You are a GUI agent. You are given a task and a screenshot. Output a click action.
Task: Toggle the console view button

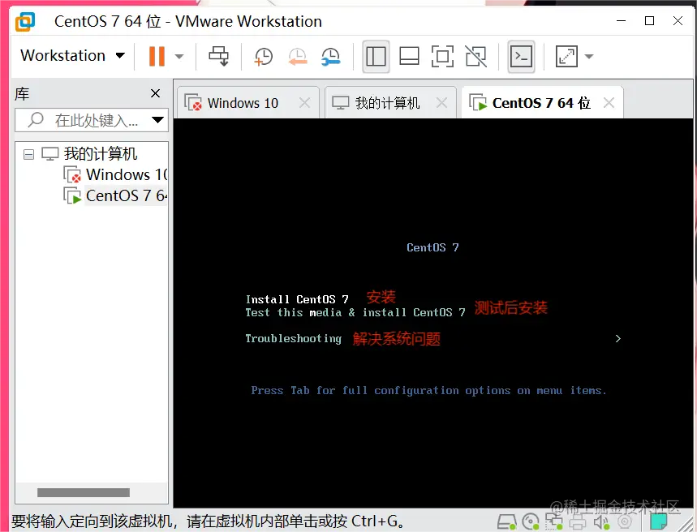tap(520, 57)
